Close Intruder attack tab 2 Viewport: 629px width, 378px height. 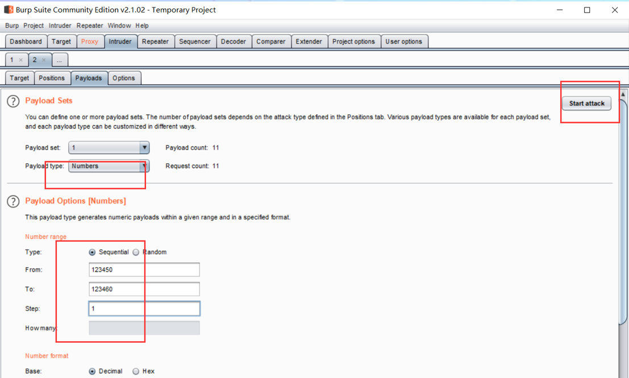tap(44, 60)
